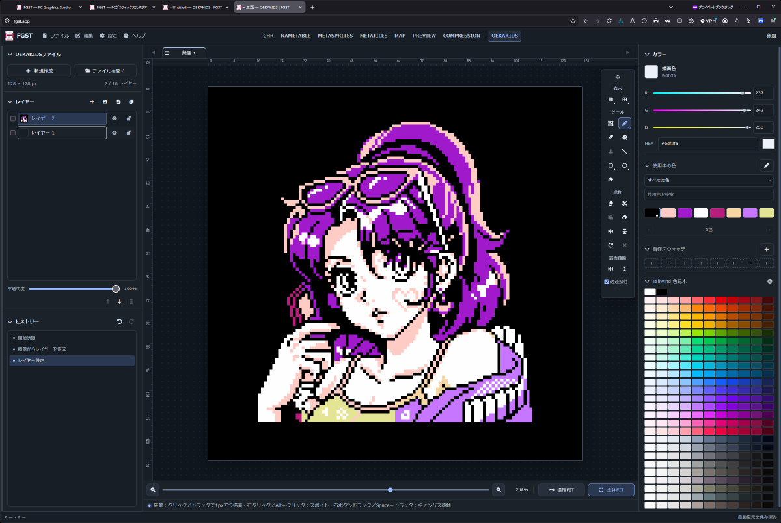
Task: Check the checkbox for レイヤー 1
Action: (13, 133)
